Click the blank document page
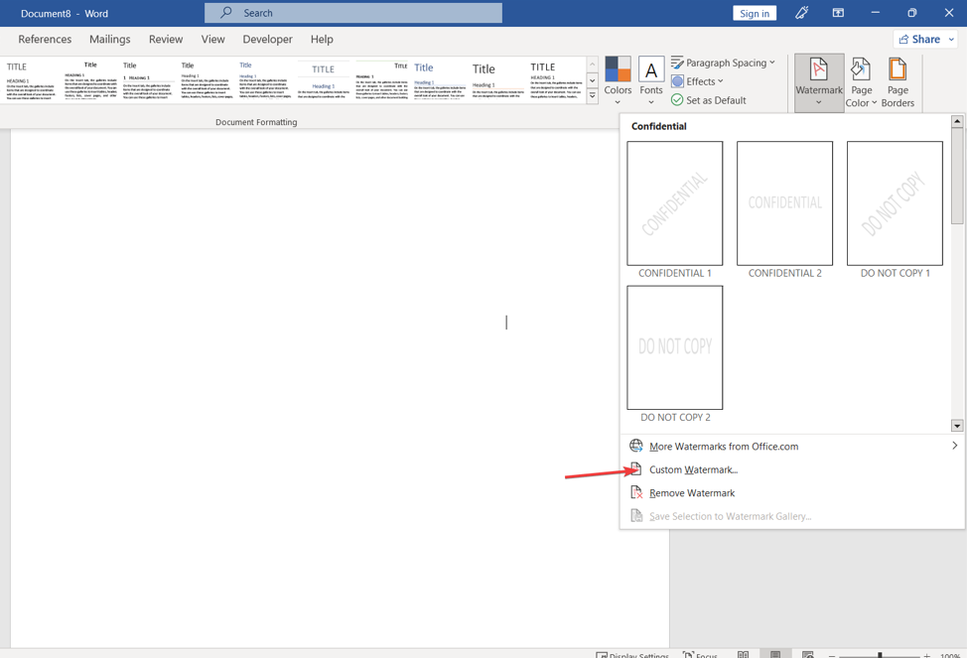 [340, 388]
